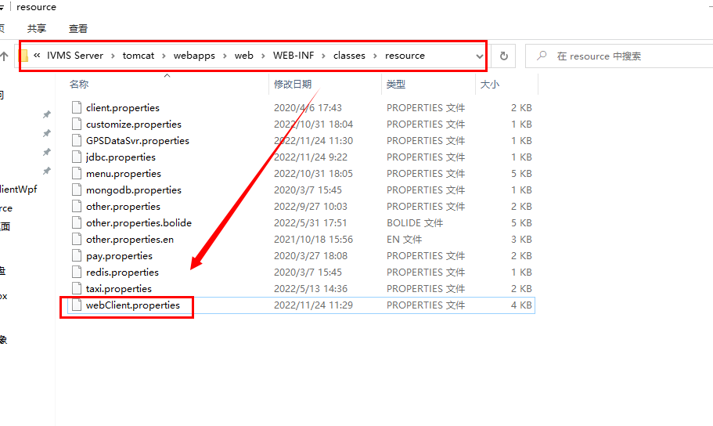713x426 pixels.
Task: Select the file name customize.properties
Action: [134, 125]
